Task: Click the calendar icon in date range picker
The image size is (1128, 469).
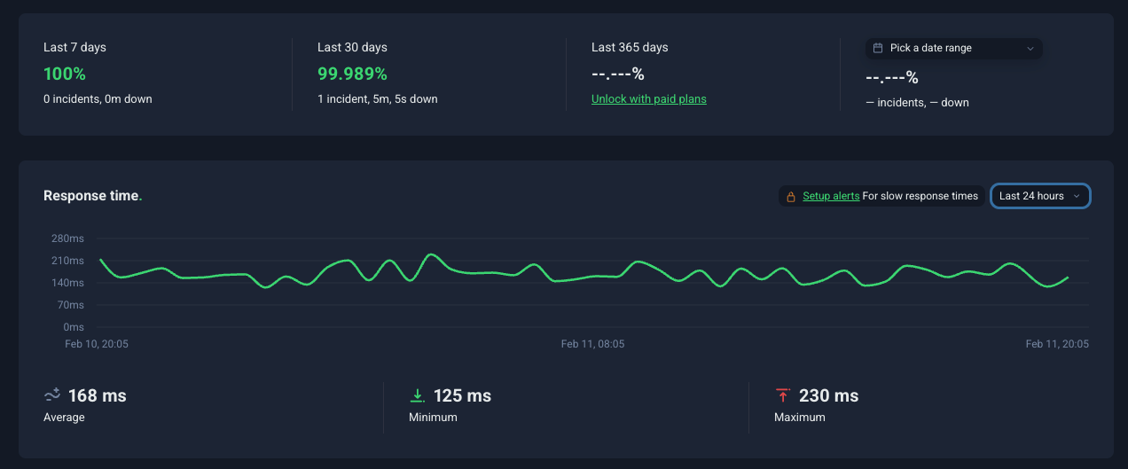Action: 878,48
